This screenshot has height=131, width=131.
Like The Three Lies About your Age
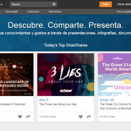click(81, 117)
